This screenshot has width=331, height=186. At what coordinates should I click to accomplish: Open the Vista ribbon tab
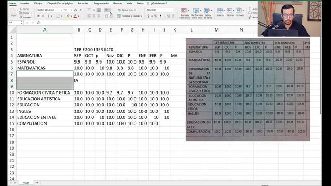pyautogui.click(x=129, y=3)
